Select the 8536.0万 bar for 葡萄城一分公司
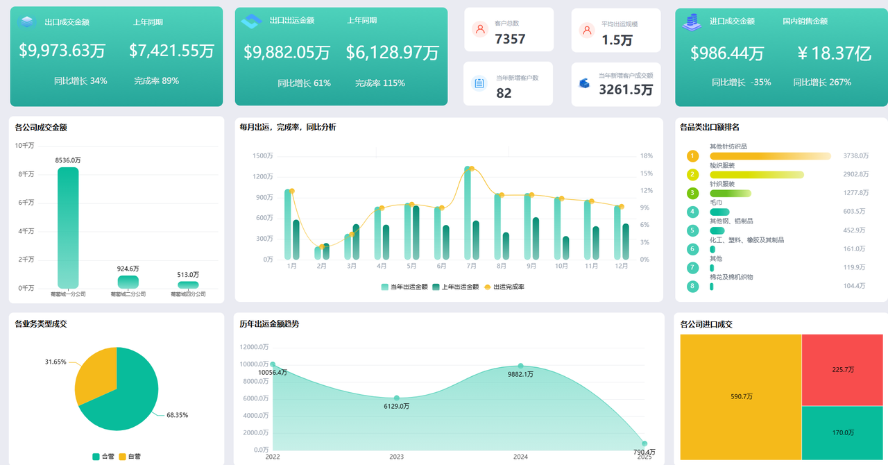The height and width of the screenshot is (465, 888). [68, 228]
